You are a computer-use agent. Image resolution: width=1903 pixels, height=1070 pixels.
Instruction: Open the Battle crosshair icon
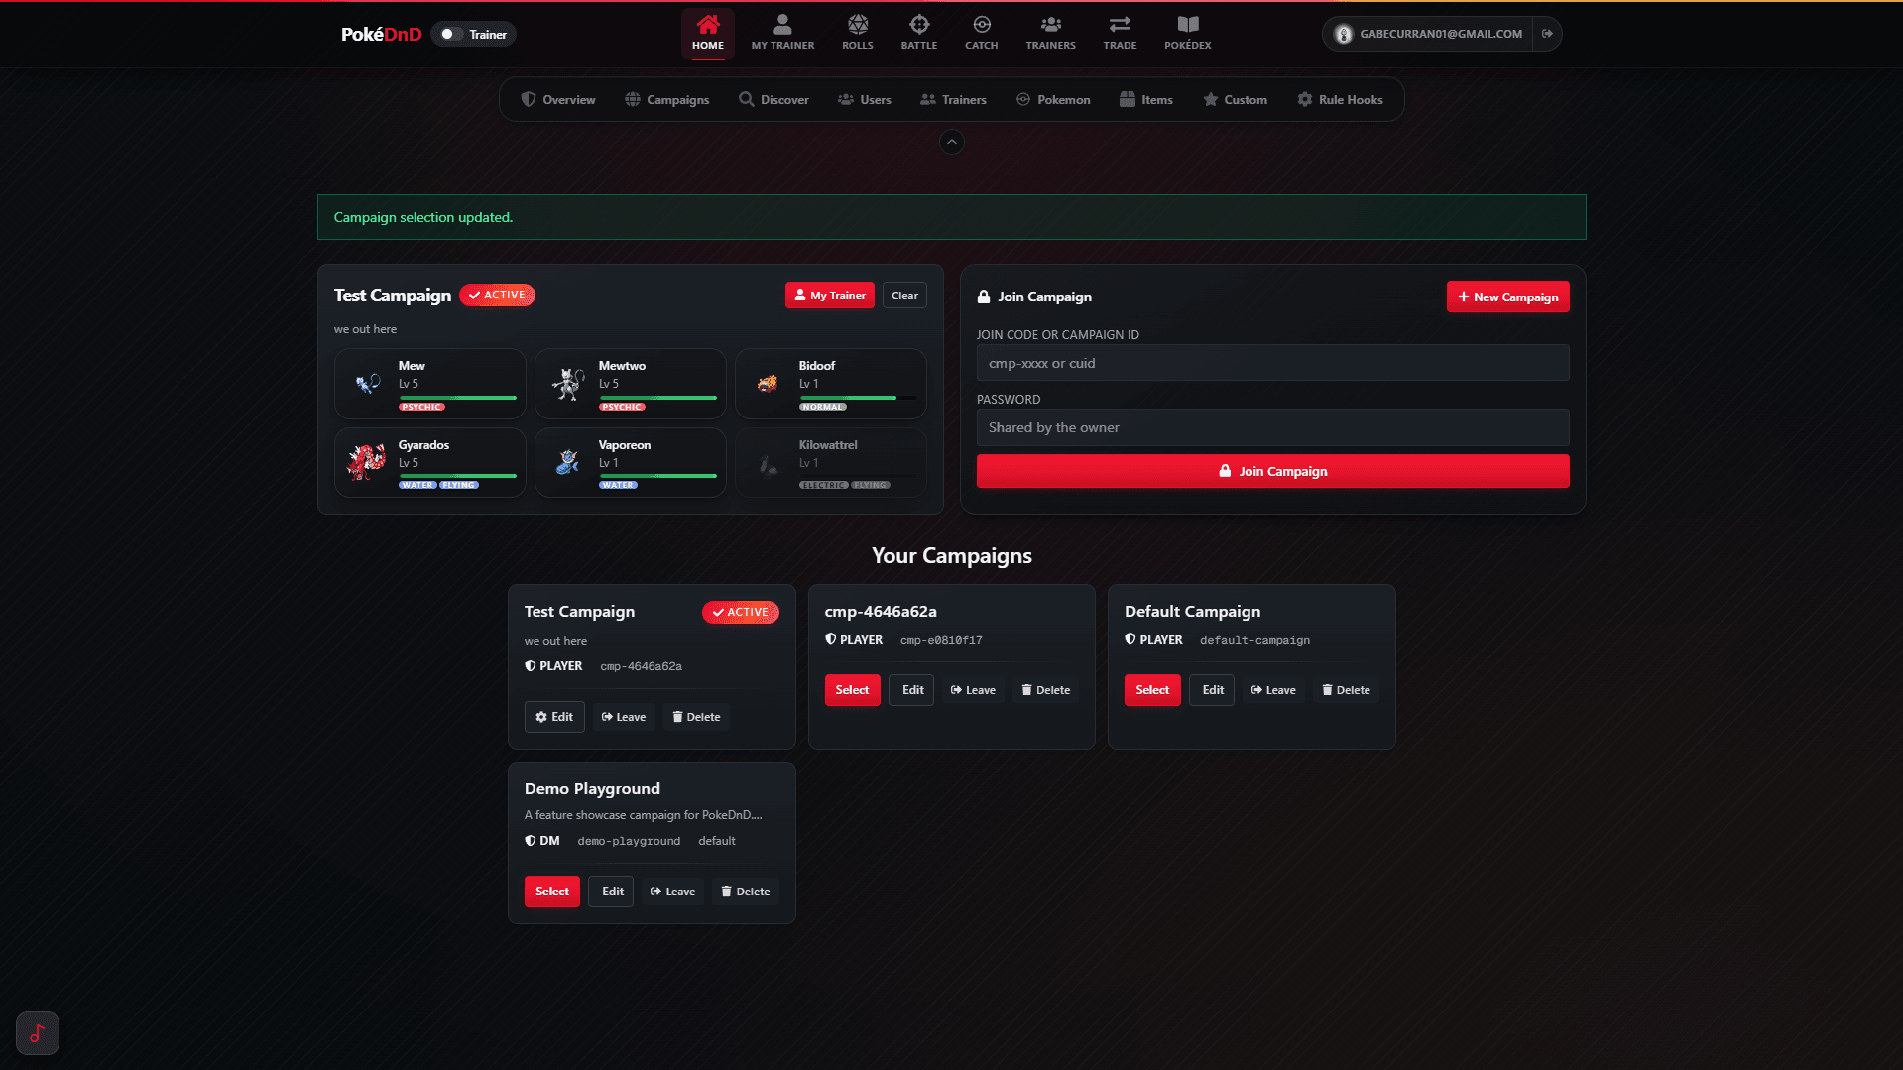(x=918, y=33)
